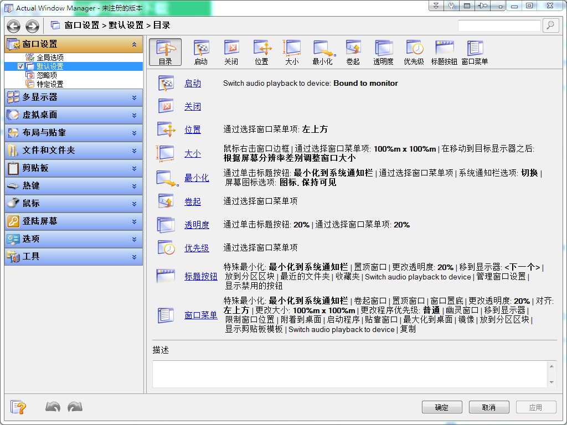
Task: Select 全局选项 in the tree
Action: tap(50, 58)
